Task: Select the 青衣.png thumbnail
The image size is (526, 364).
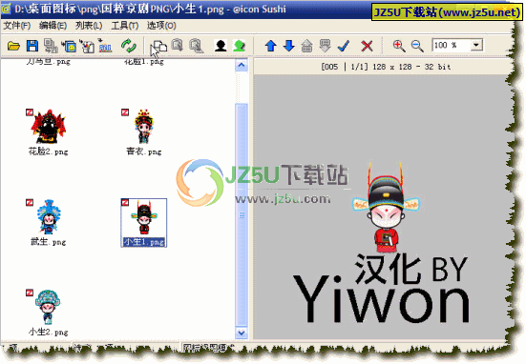Action: tap(144, 127)
